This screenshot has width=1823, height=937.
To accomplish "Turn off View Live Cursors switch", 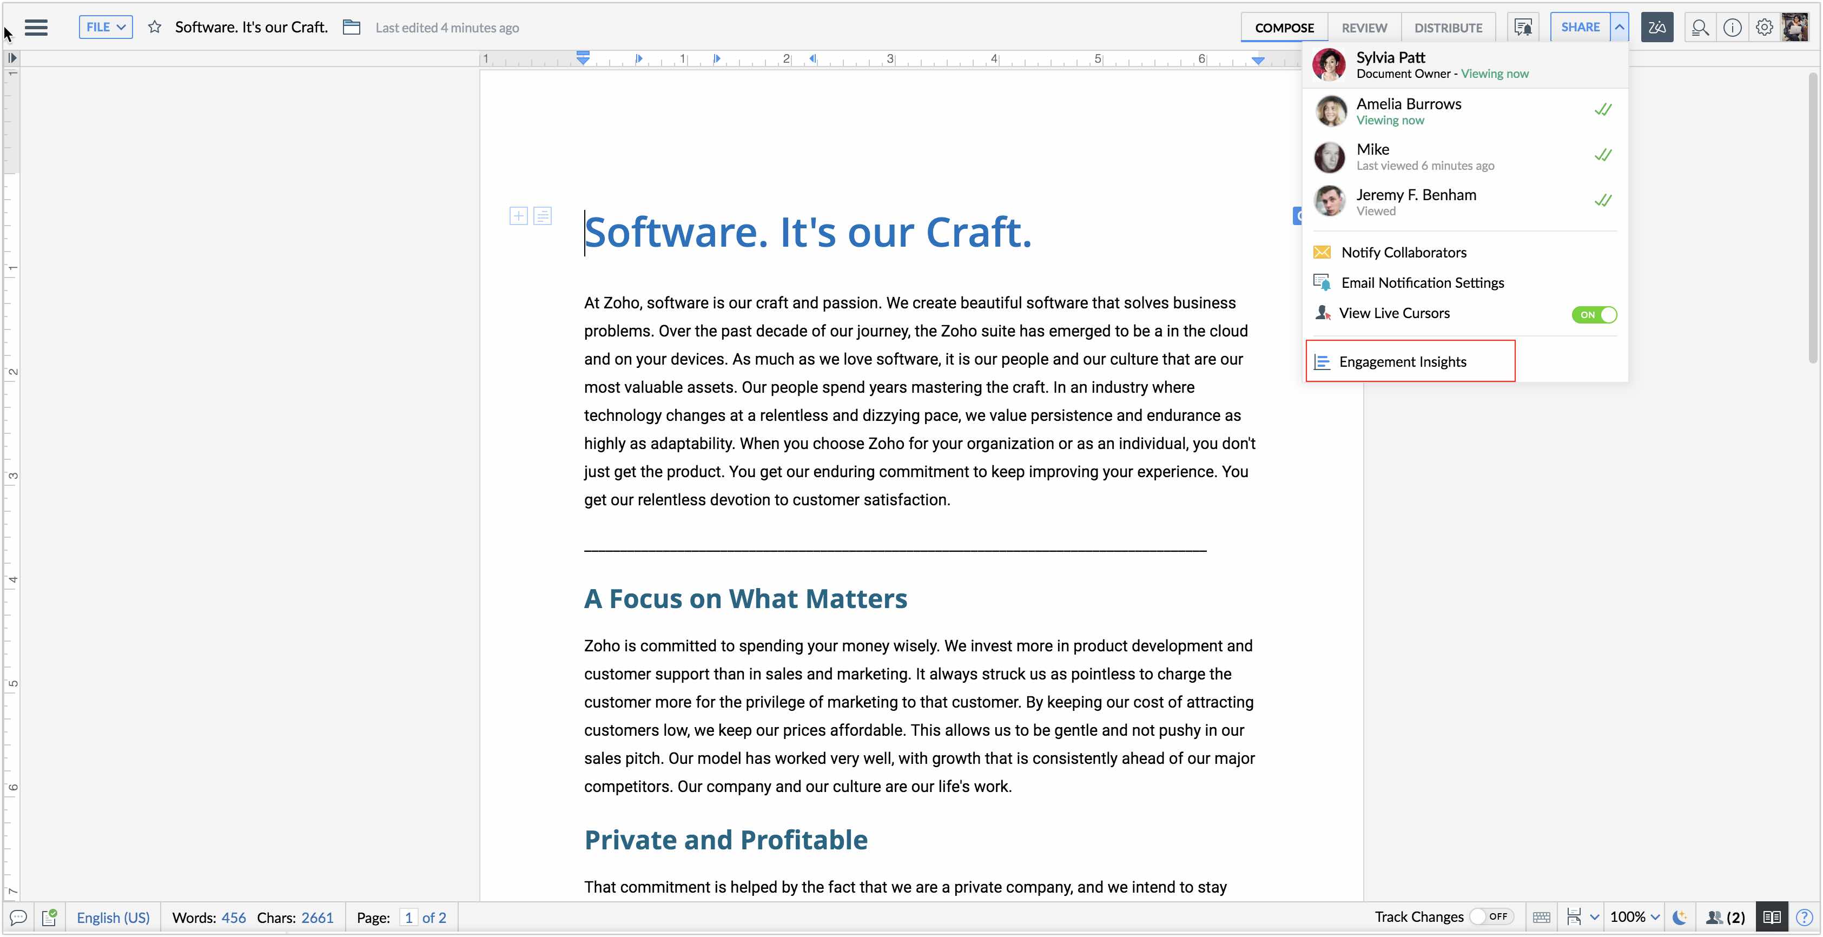I will click(x=1594, y=314).
